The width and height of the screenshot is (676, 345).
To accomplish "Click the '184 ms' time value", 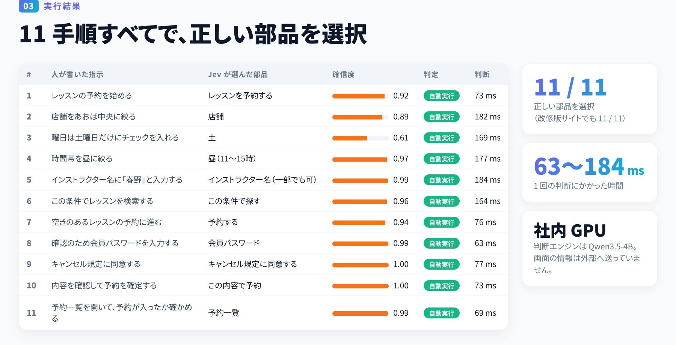I will point(487,180).
